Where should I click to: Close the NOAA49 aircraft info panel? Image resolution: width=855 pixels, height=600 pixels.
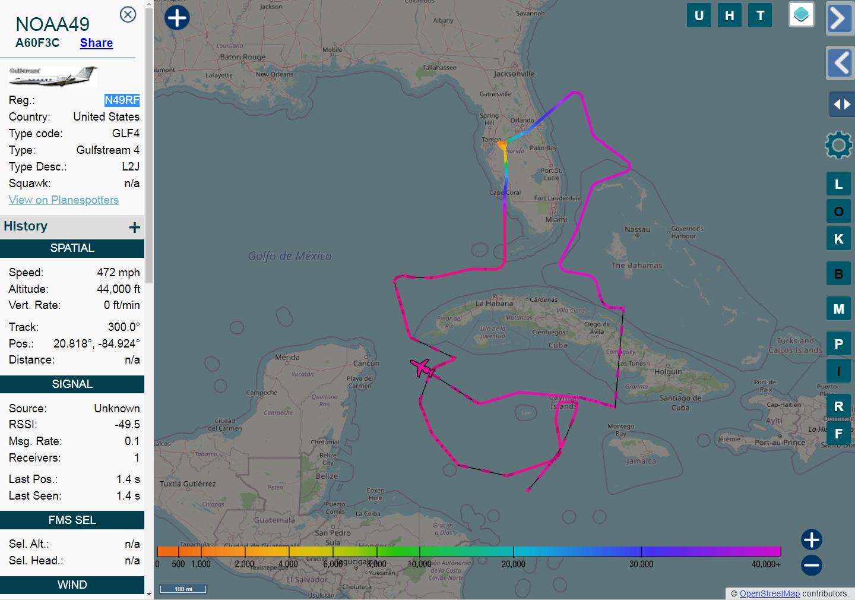coord(128,14)
